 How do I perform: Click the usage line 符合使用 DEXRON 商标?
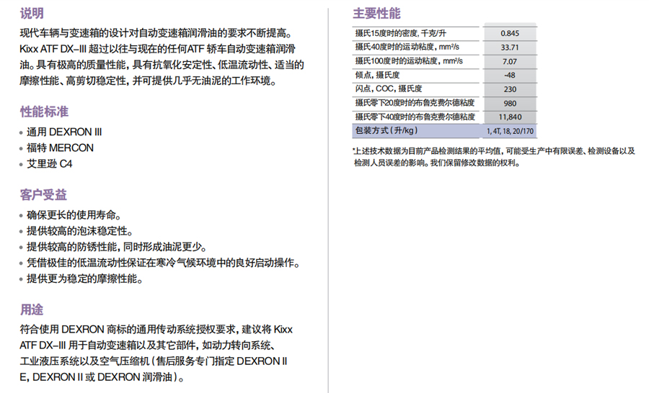tap(156, 330)
